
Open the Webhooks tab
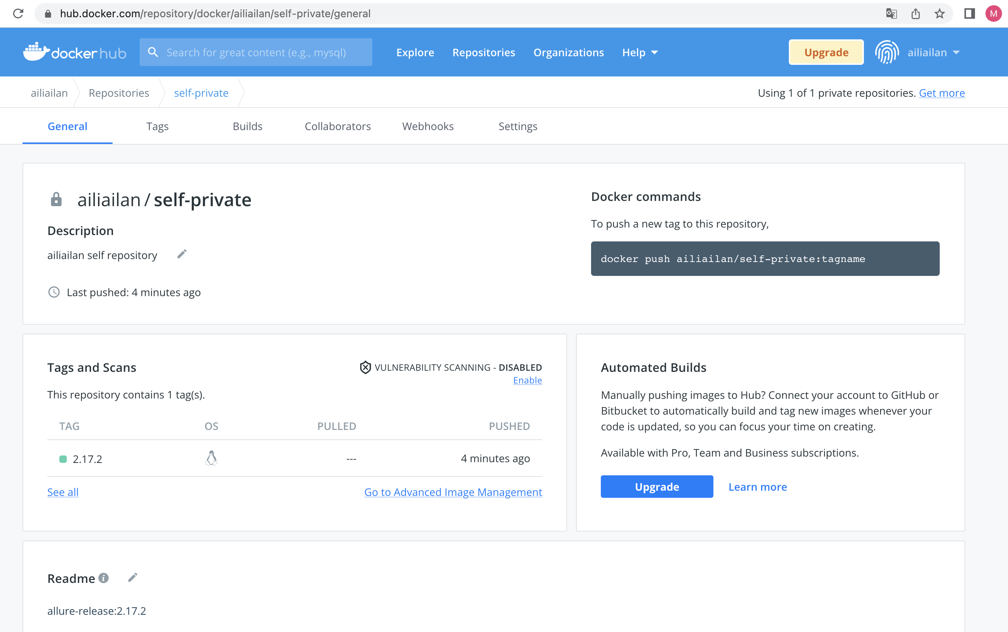coord(428,126)
